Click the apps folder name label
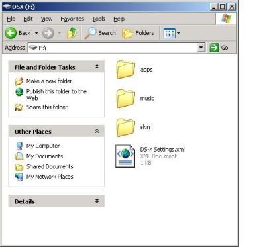Screen dimensions: 265x247 [x=146, y=70]
